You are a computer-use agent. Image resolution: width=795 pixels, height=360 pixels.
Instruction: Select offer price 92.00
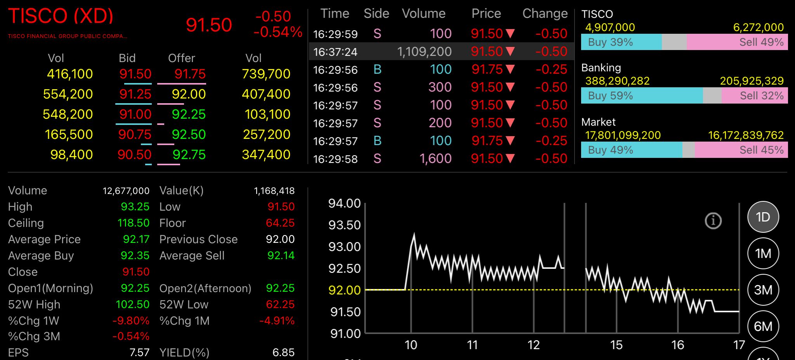pyautogui.click(x=189, y=94)
